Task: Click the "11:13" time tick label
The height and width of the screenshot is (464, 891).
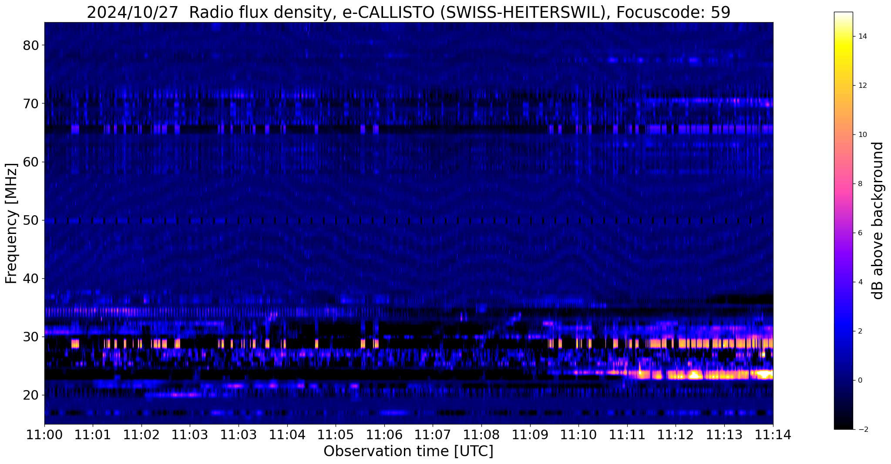Action: click(724, 434)
